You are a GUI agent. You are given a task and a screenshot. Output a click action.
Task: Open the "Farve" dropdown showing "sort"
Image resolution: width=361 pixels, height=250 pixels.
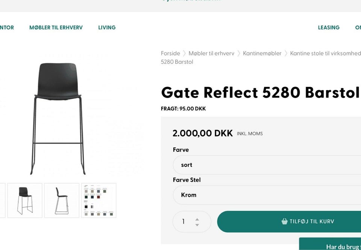click(x=263, y=165)
